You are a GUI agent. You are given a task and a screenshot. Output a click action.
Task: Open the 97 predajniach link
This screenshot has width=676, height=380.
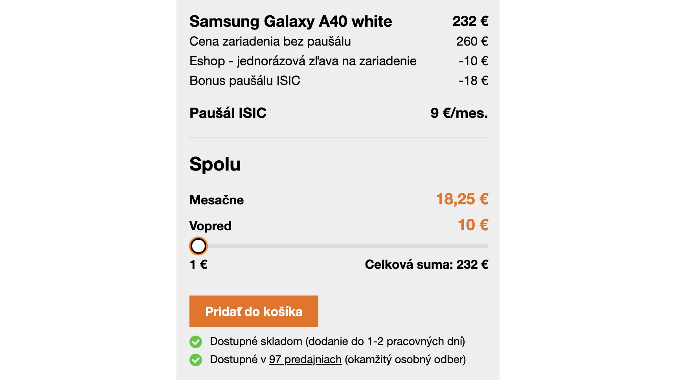click(305, 359)
